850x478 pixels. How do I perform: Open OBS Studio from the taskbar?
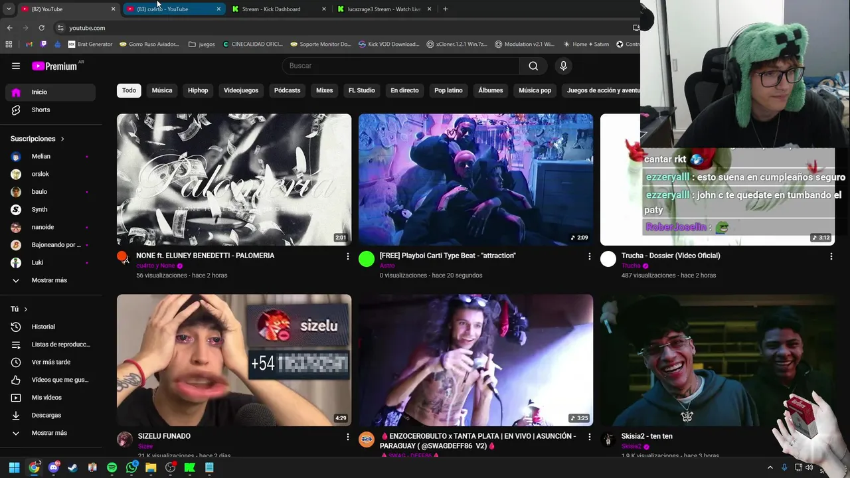pos(170,467)
